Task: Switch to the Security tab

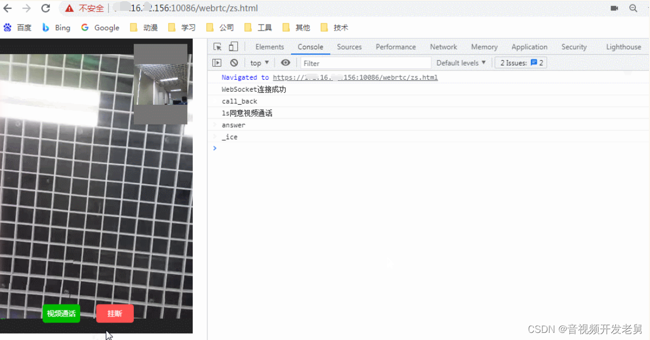Action: coord(574,47)
